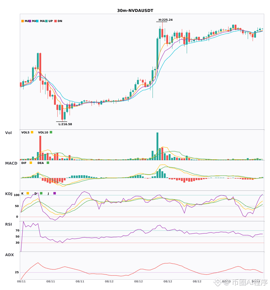Click the 100 level label in KDJ panel
Screen dimensions: 270x290
pyautogui.click(x=16, y=195)
